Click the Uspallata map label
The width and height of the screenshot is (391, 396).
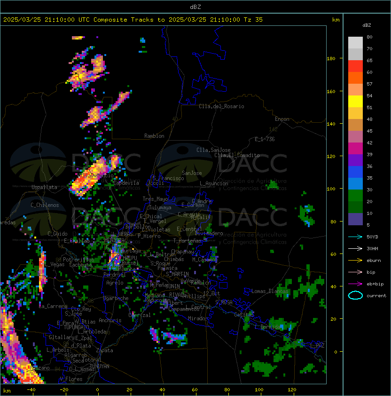44,187
